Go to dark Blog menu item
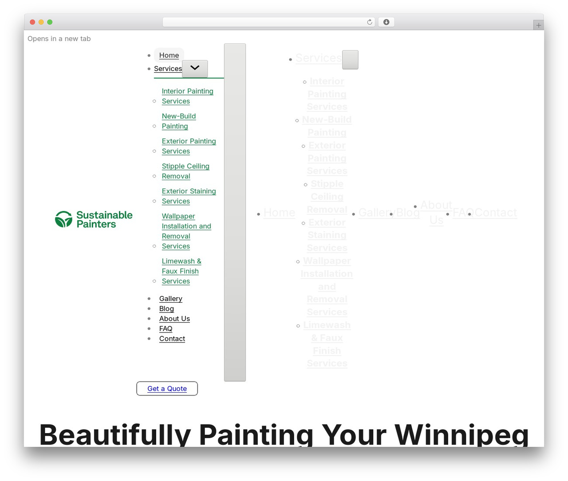 coord(166,309)
